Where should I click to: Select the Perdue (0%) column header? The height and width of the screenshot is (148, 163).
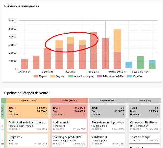144,101
